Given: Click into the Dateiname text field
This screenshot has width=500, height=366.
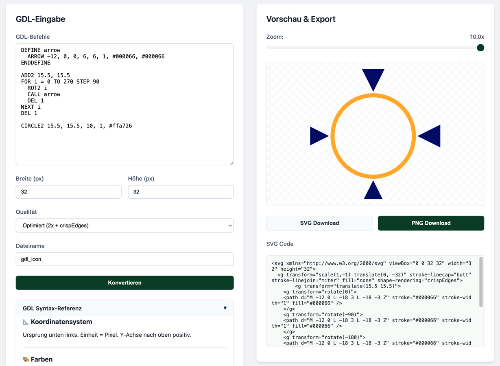Looking at the screenshot, I should tap(124, 259).
